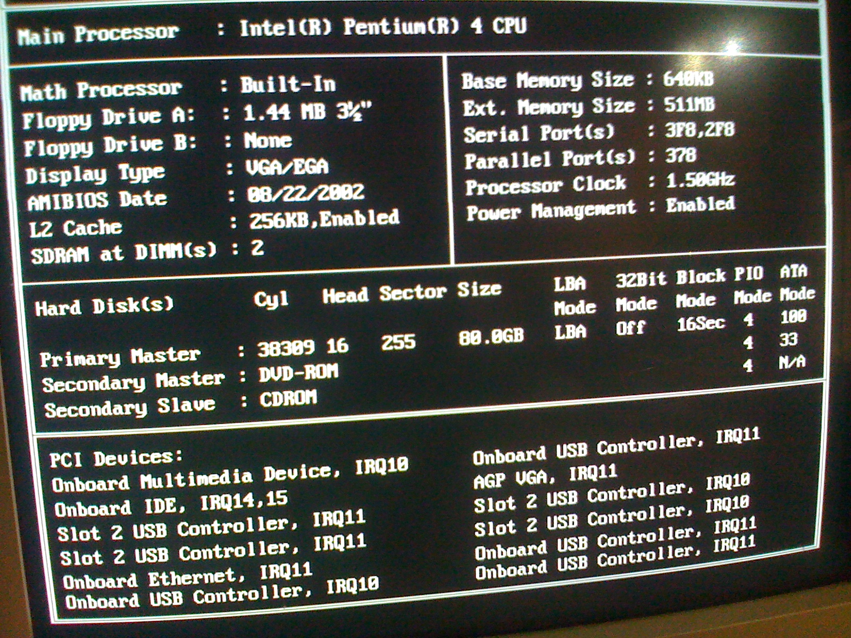The width and height of the screenshot is (851, 638).
Task: Select the "1.50GHz" processor clock value
Action: [x=700, y=180]
